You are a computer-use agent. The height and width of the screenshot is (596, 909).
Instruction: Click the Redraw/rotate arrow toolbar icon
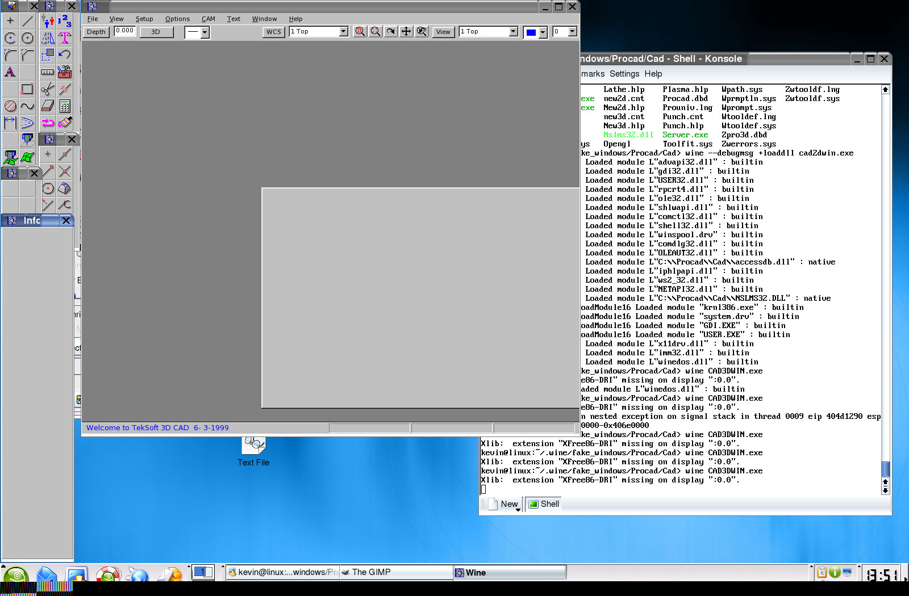coord(391,32)
